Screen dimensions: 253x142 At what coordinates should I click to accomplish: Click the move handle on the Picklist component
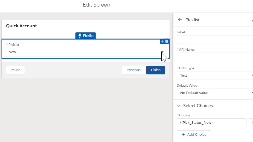tap(162, 41)
